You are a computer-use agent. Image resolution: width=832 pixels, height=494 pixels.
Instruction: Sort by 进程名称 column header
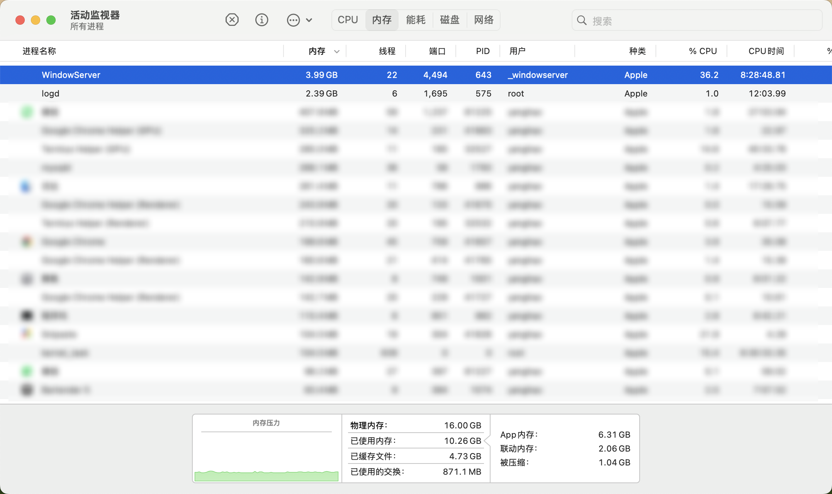39,51
